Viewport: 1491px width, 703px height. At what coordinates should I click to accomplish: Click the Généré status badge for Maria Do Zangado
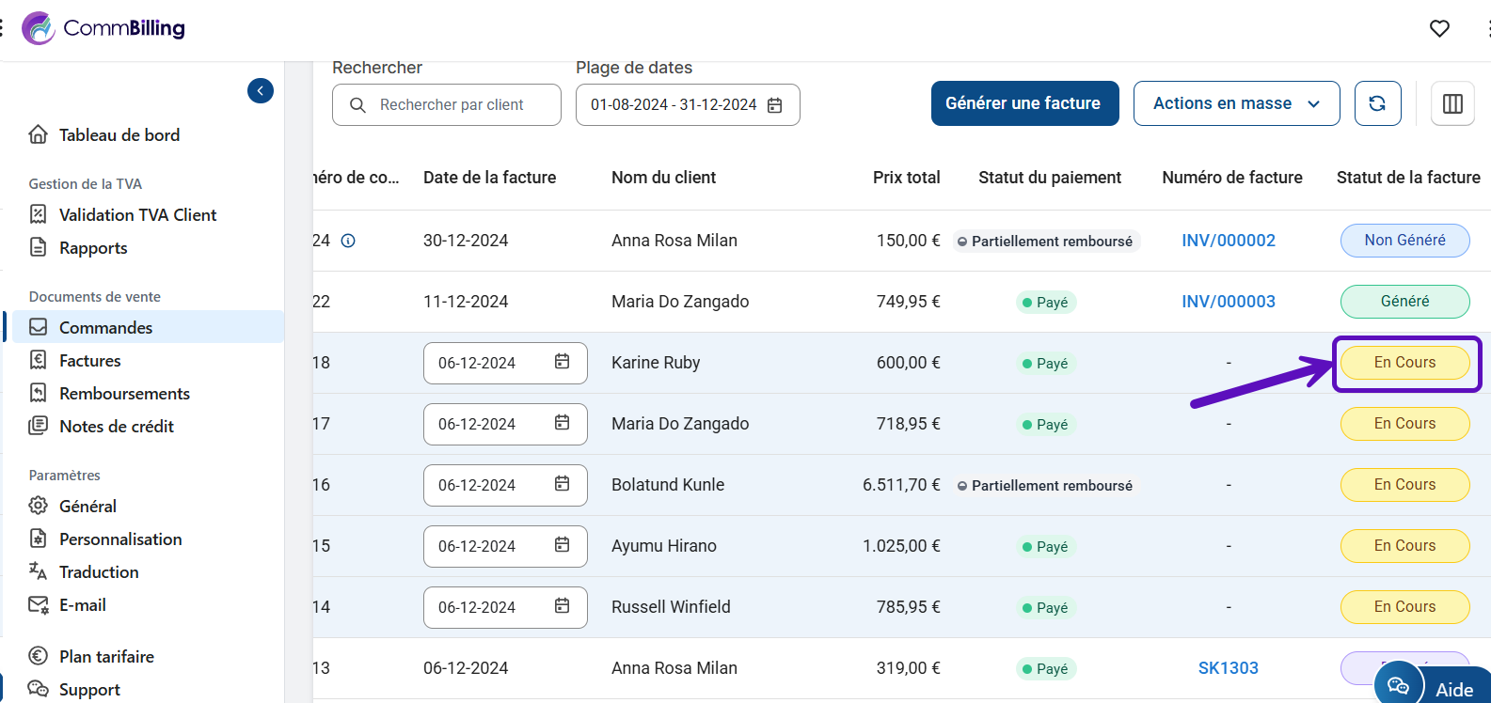tap(1404, 302)
